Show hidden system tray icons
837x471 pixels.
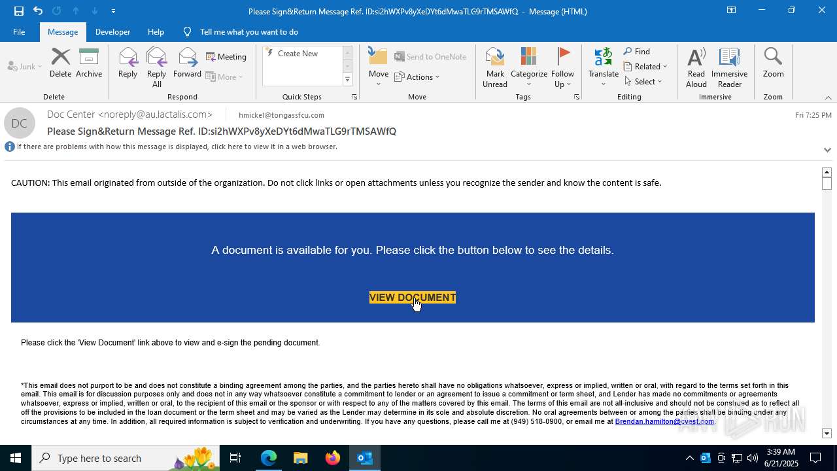point(689,458)
